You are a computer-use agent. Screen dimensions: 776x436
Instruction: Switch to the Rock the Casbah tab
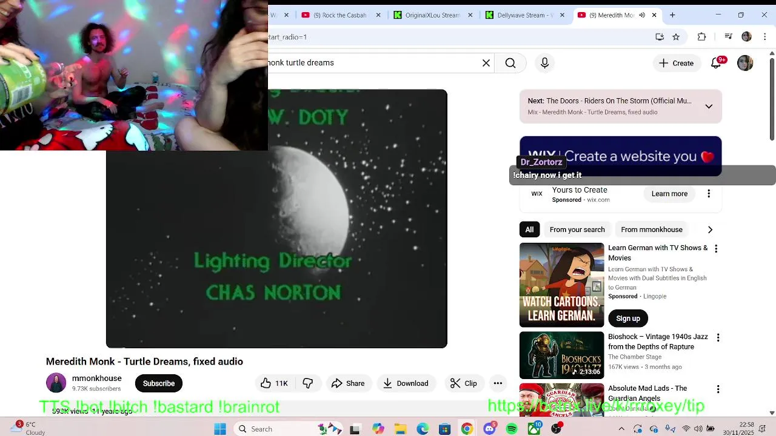[342, 15]
